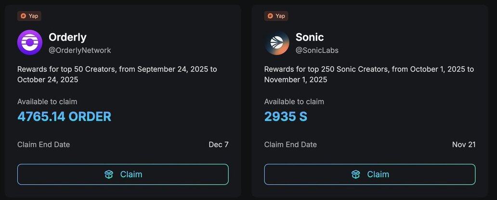The height and width of the screenshot is (200, 497).
Task: Select the Orderly project title
Action: click(67, 37)
